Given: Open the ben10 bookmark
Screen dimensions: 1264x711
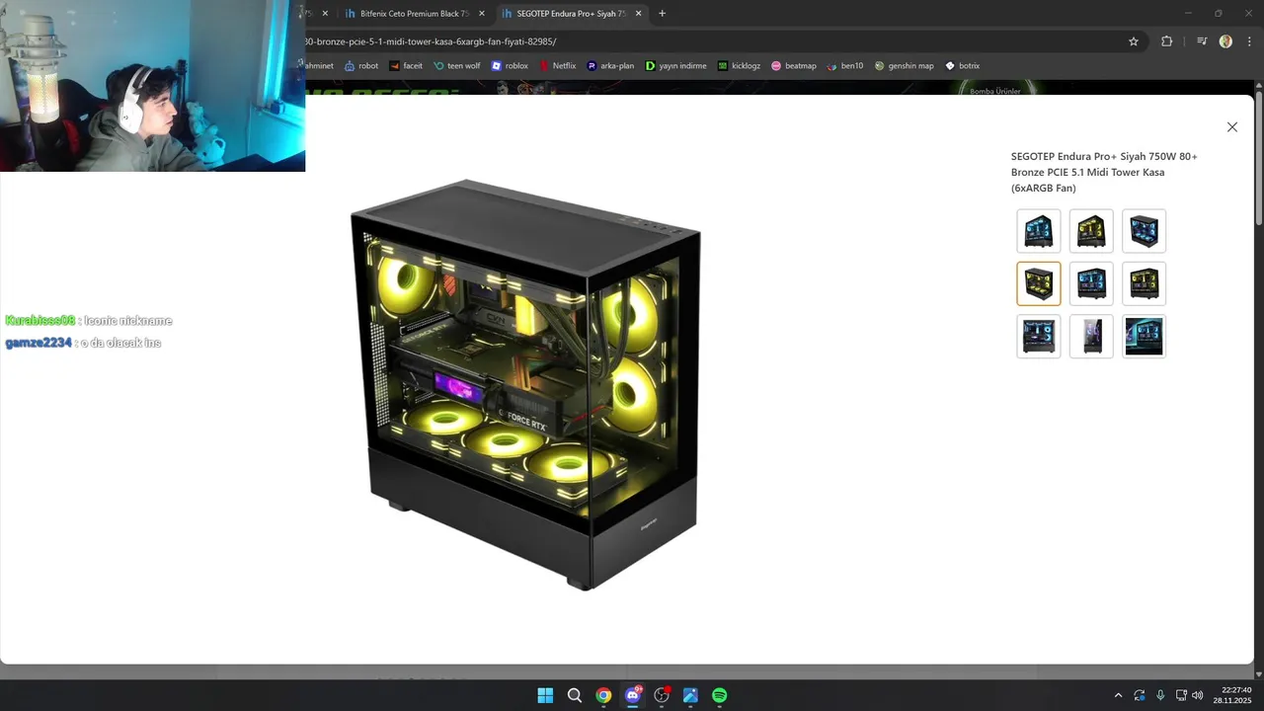Looking at the screenshot, I should coord(845,66).
